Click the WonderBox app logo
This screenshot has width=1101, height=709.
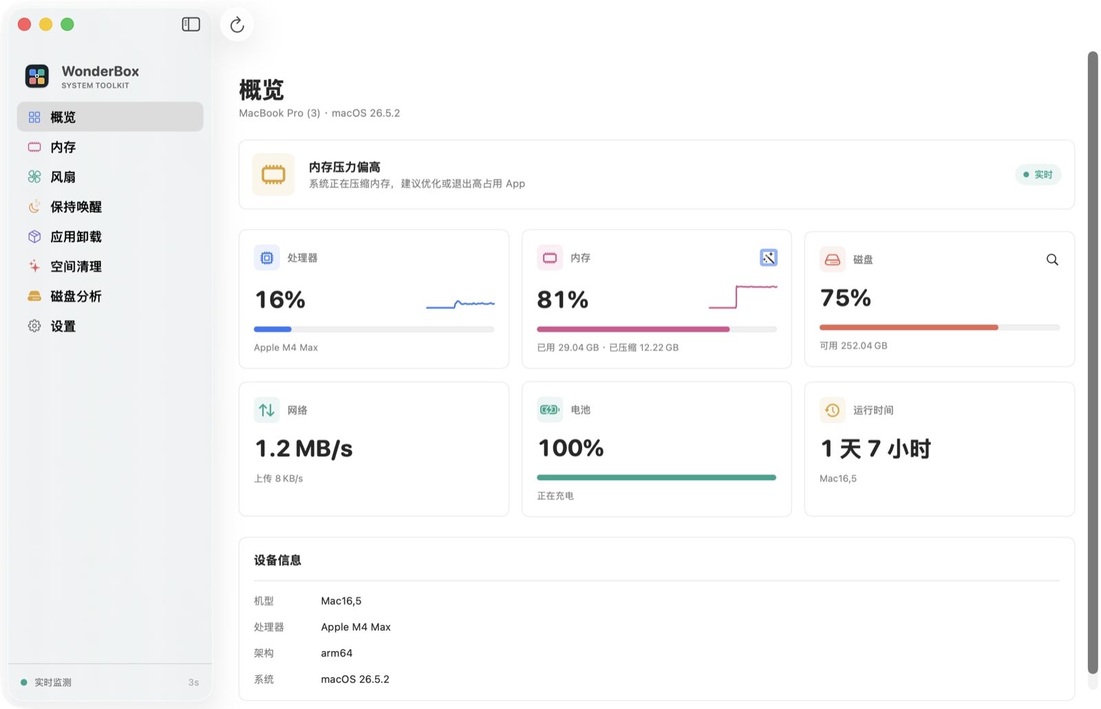click(x=37, y=76)
